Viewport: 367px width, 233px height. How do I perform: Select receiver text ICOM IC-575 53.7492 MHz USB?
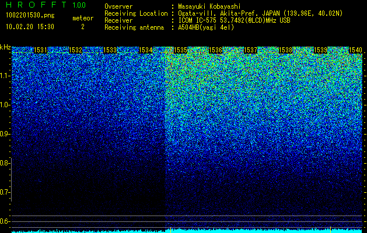tap(234, 20)
